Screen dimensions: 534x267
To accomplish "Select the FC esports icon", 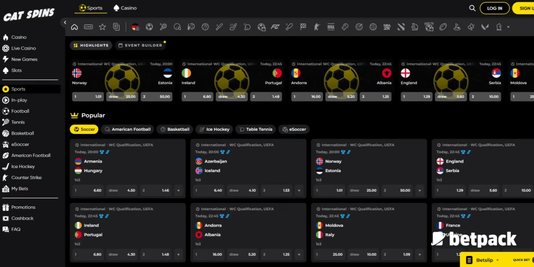I will [x=275, y=27].
